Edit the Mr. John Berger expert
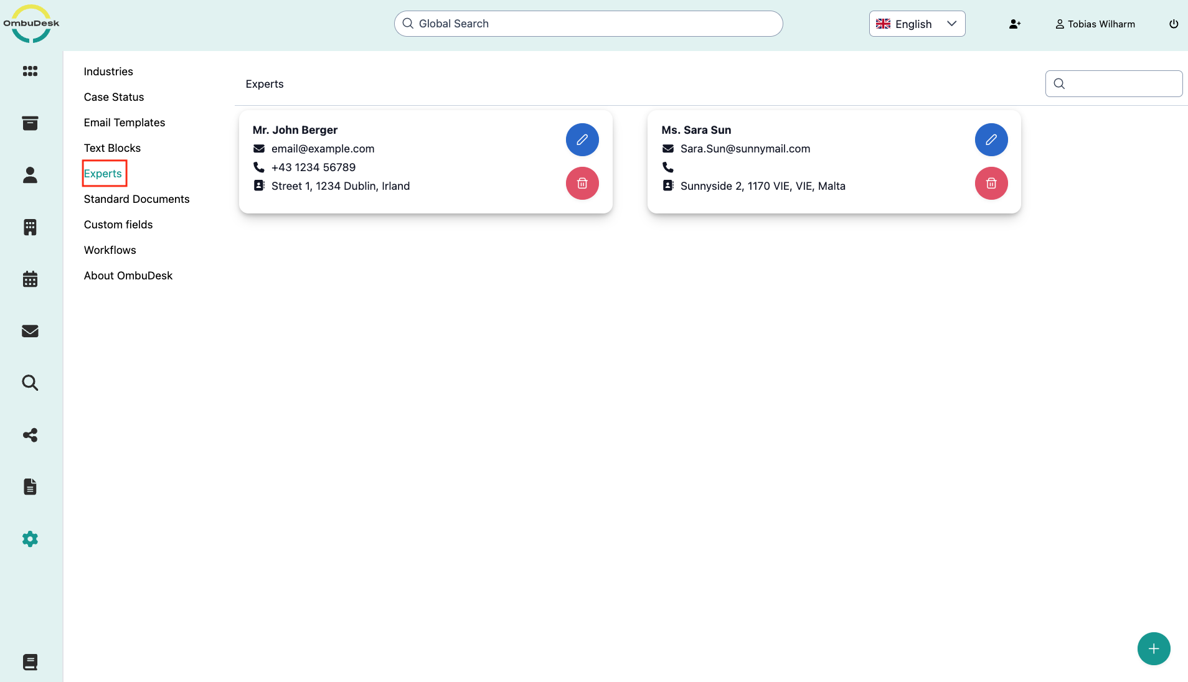 pos(582,139)
